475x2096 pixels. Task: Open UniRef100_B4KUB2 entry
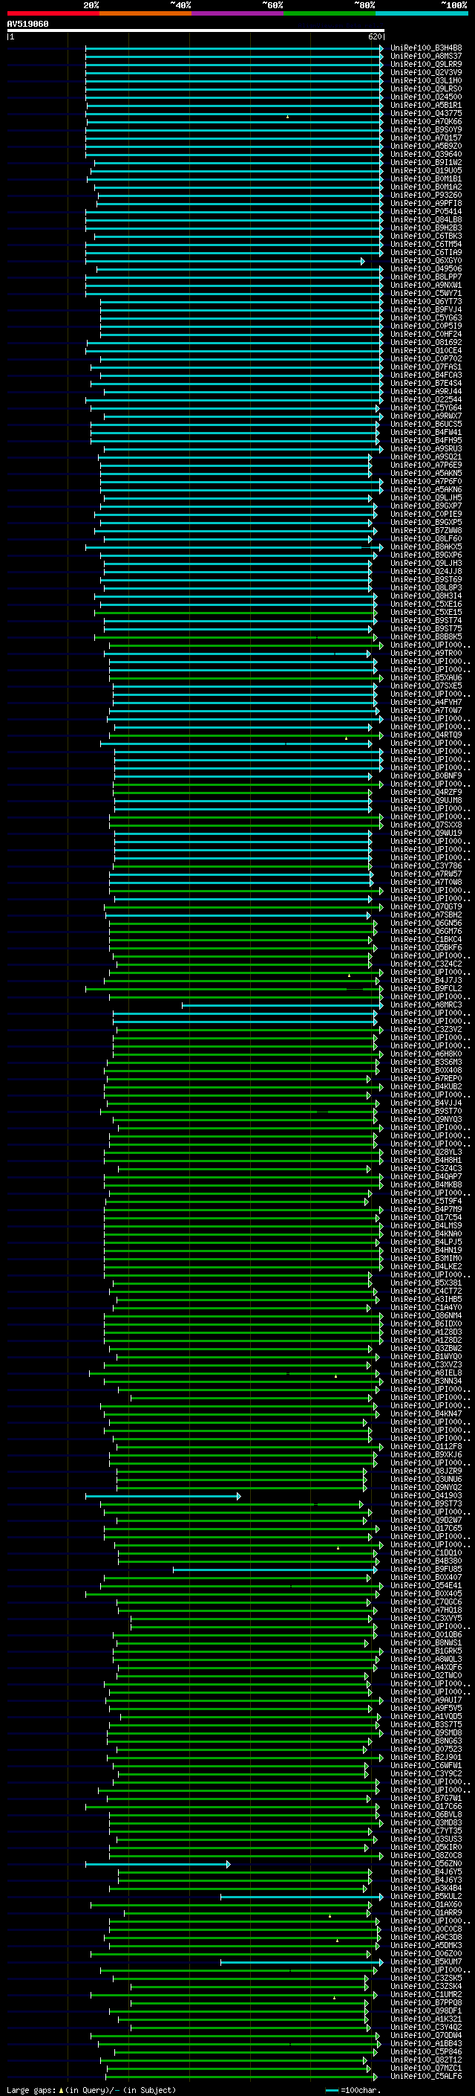(426, 1086)
